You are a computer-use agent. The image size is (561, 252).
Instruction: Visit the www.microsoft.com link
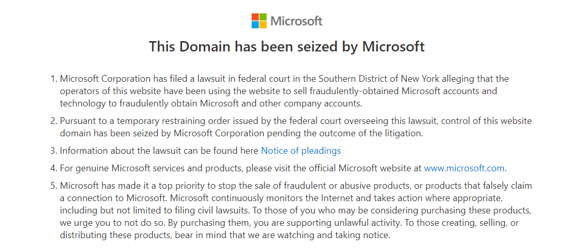click(x=464, y=168)
